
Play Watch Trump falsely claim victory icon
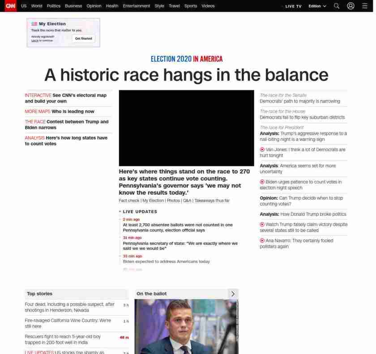(x=262, y=224)
